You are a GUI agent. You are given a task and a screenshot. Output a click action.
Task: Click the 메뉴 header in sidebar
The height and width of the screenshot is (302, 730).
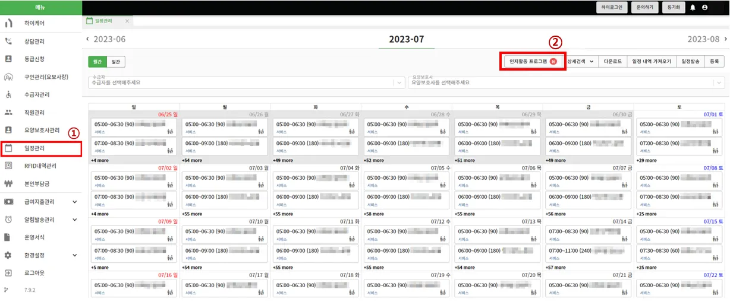41,7
